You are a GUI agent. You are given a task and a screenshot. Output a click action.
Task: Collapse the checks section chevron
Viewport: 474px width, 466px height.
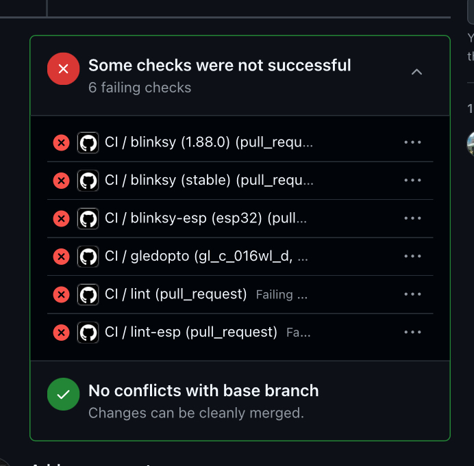point(416,72)
